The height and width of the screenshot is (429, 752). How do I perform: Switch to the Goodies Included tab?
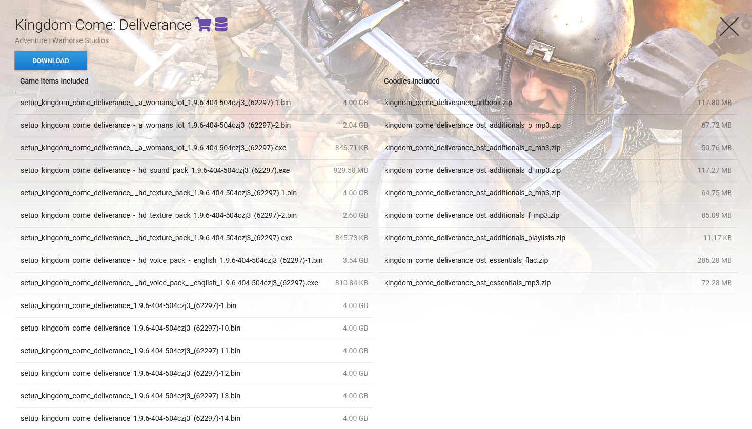pos(412,81)
